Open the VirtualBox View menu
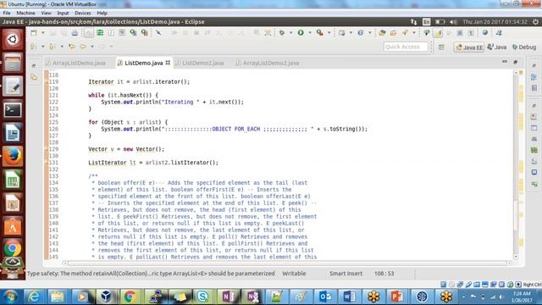 pyautogui.click(x=46, y=13)
